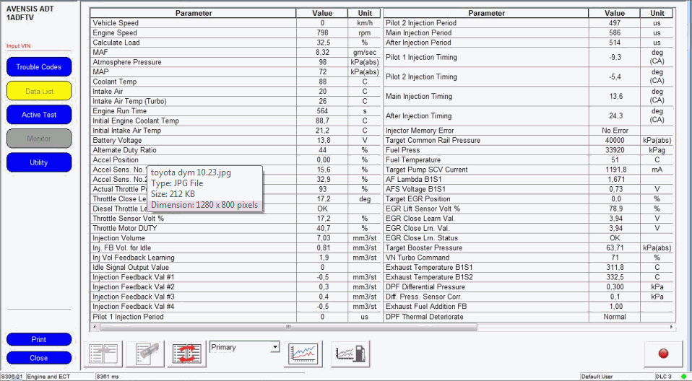The height and width of the screenshot is (381, 692).
Task: Click the Input VIN label
Action: (x=20, y=45)
